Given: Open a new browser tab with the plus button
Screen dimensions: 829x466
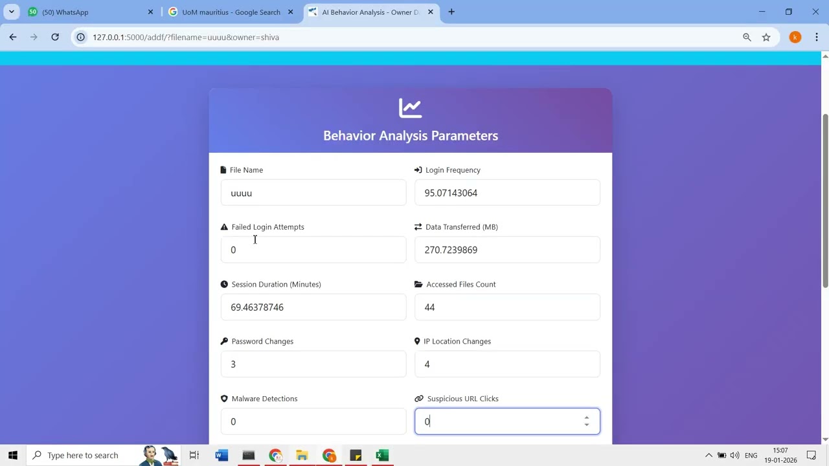Looking at the screenshot, I should coord(451,12).
